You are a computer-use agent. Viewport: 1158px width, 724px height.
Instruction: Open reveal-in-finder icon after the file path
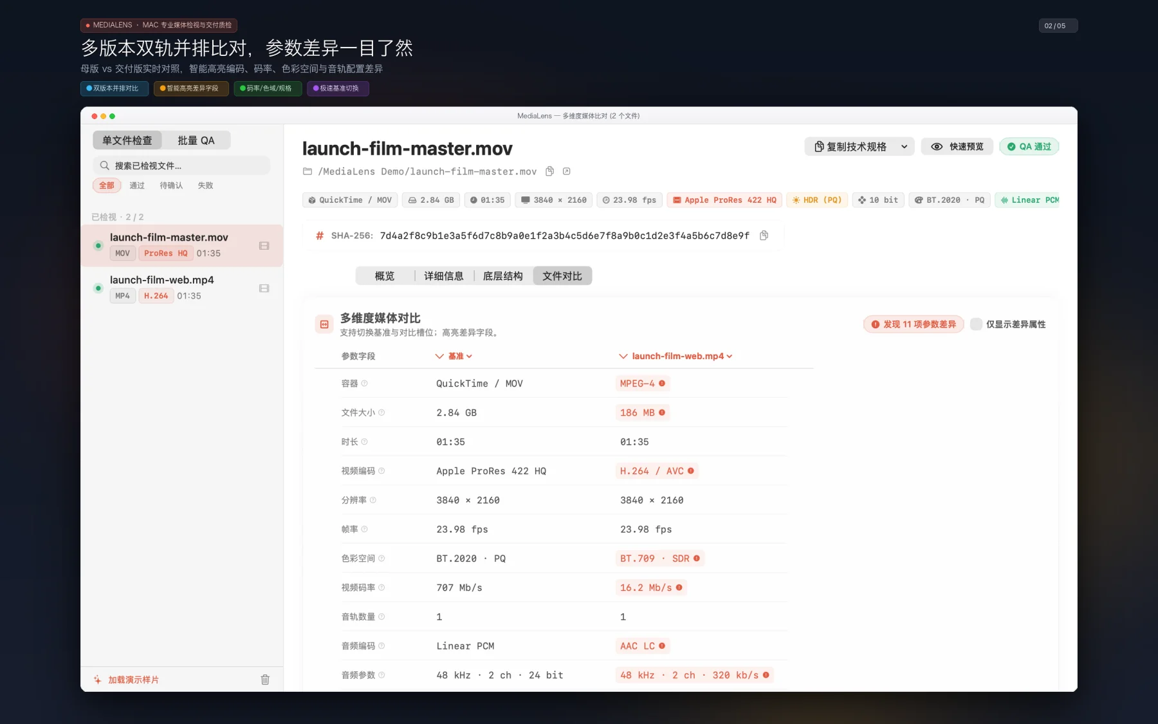(566, 171)
